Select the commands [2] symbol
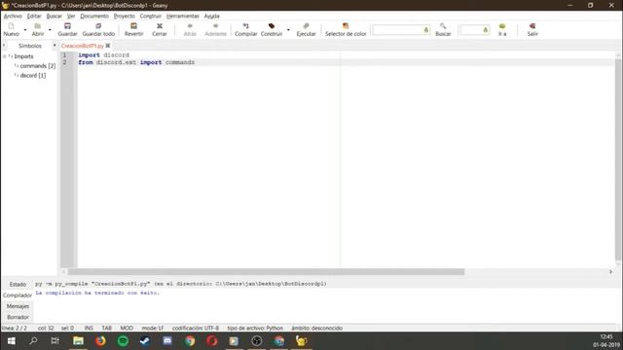The image size is (623, 350). (38, 66)
